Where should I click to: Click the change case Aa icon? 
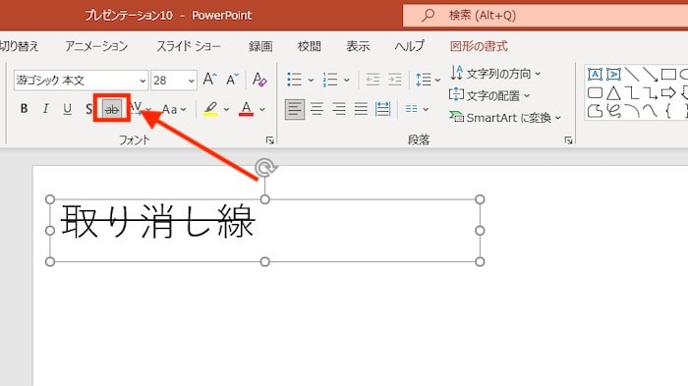click(x=169, y=109)
